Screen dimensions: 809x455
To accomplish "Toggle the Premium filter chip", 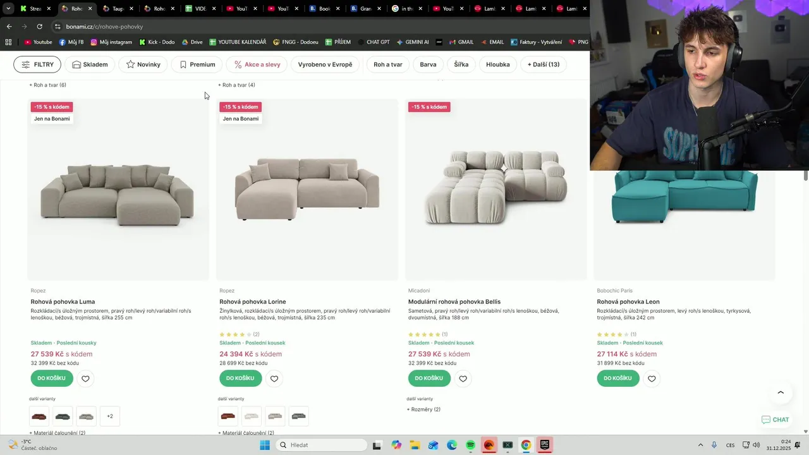I will [x=197, y=64].
